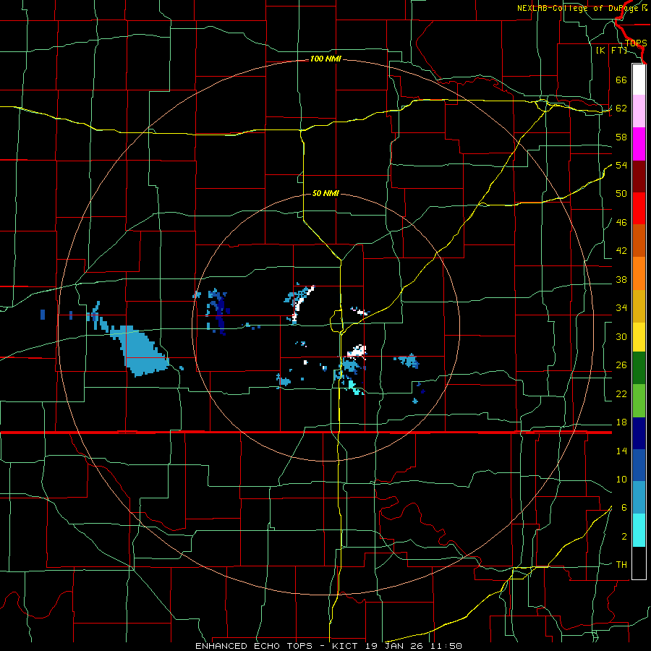Click the "TH" legend label
The image size is (651, 651).
tap(621, 565)
